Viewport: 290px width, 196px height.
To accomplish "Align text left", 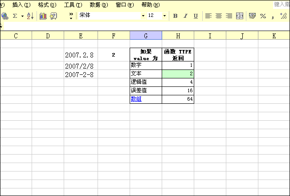I will pyautogui.click(x=208, y=16).
